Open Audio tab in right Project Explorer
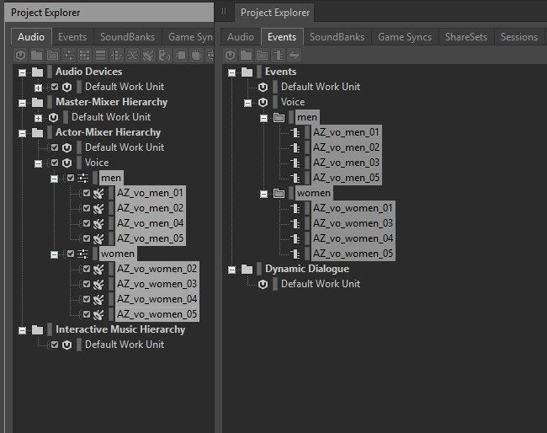Viewport: 547px width, 433px height. [x=241, y=37]
